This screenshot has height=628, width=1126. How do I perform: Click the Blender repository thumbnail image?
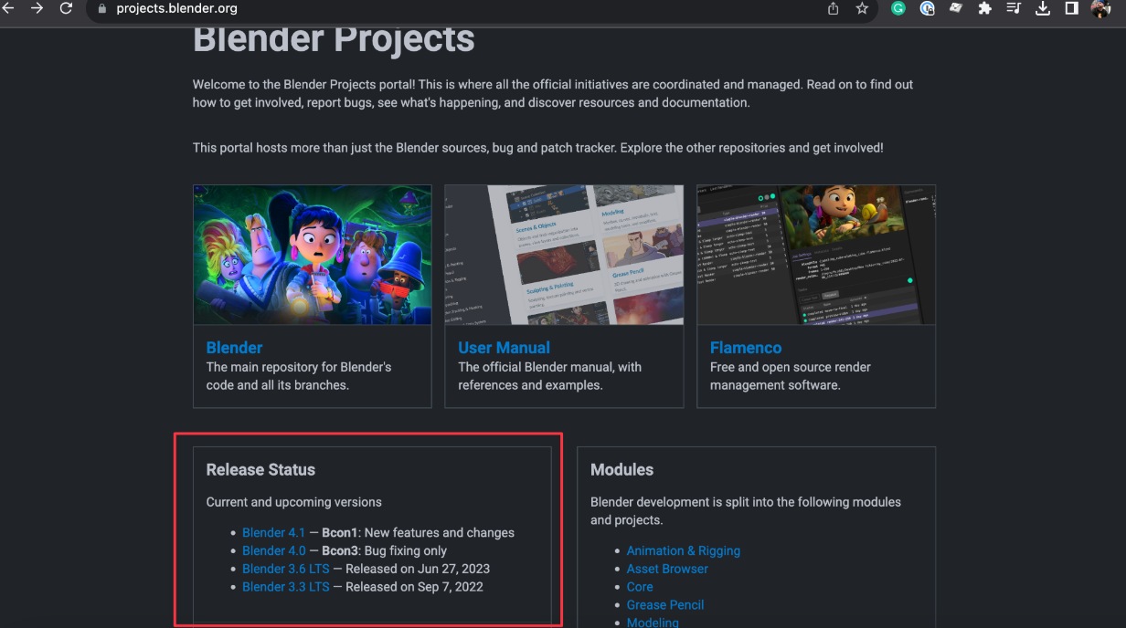click(312, 255)
